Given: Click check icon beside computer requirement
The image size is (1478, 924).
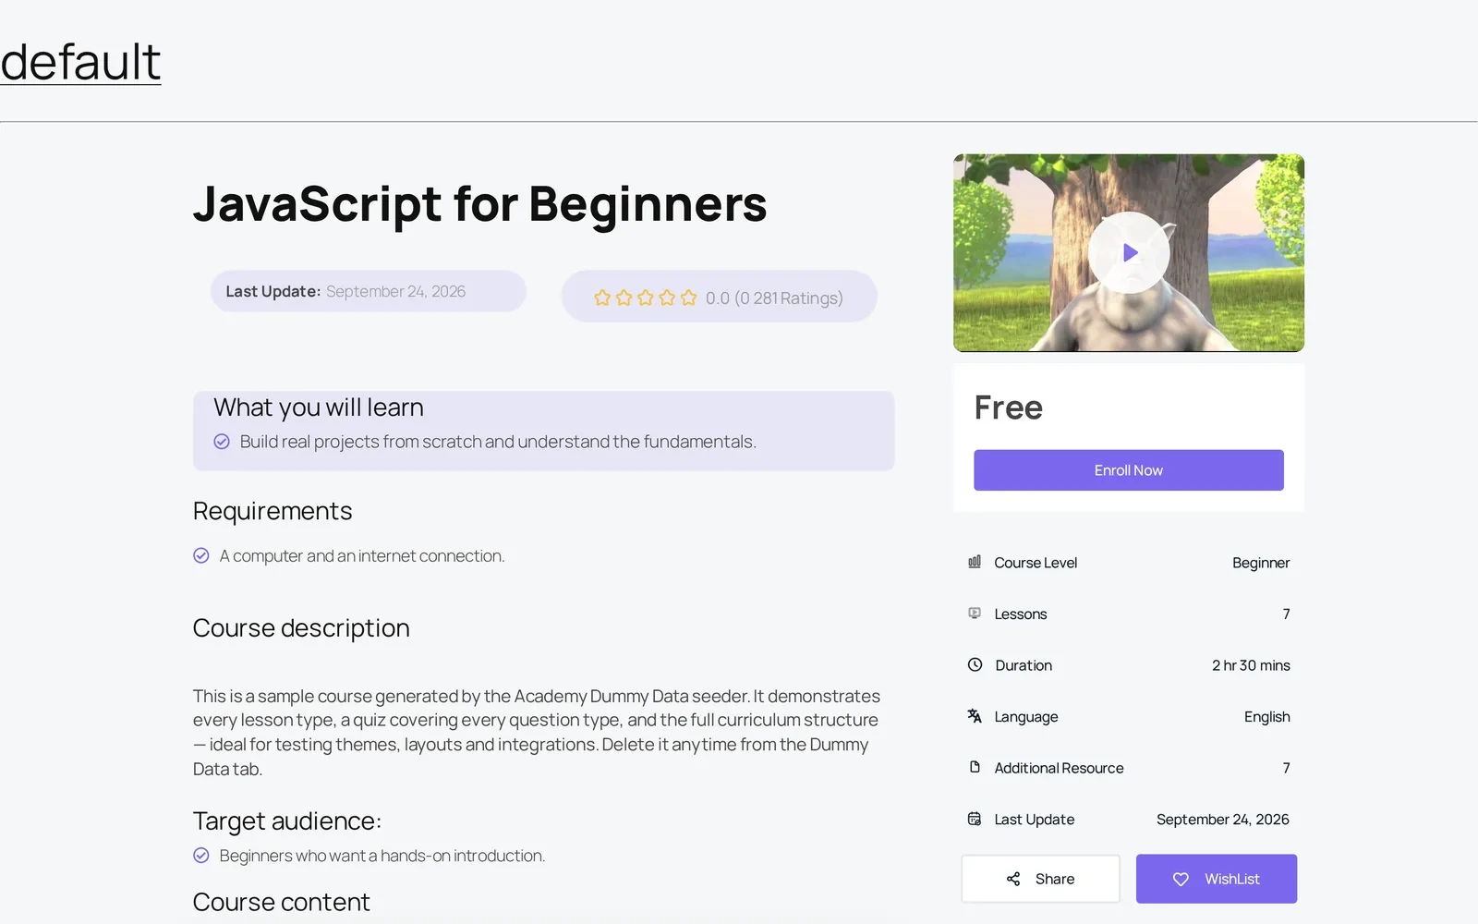Looking at the screenshot, I should pos(201,555).
